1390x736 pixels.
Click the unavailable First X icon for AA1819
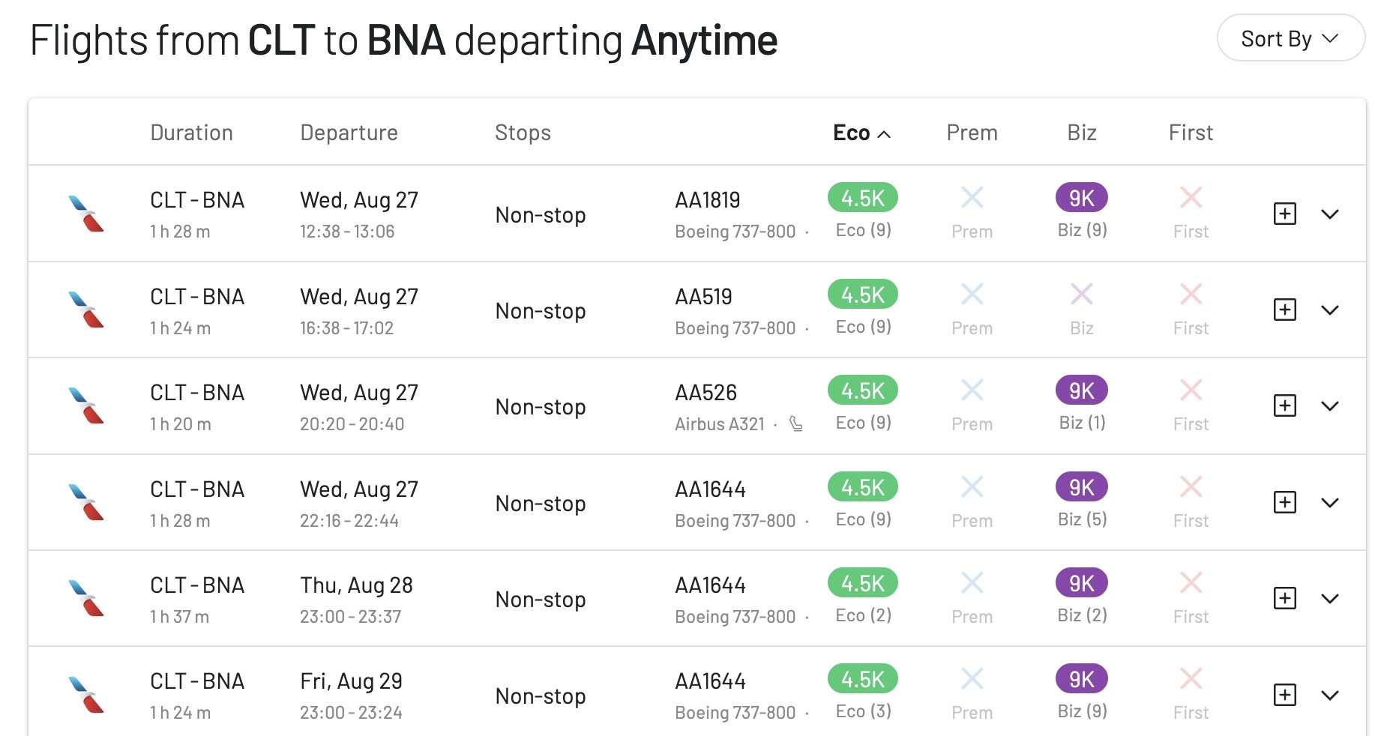pyautogui.click(x=1191, y=198)
